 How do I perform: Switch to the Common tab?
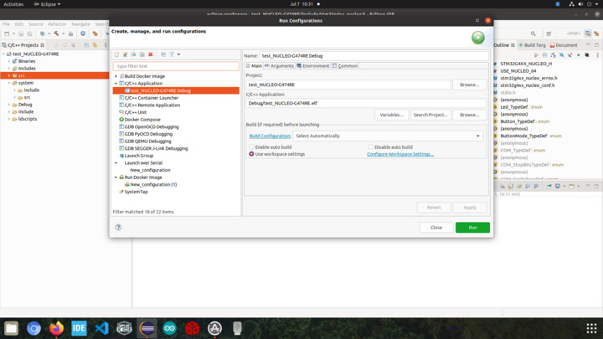click(345, 66)
